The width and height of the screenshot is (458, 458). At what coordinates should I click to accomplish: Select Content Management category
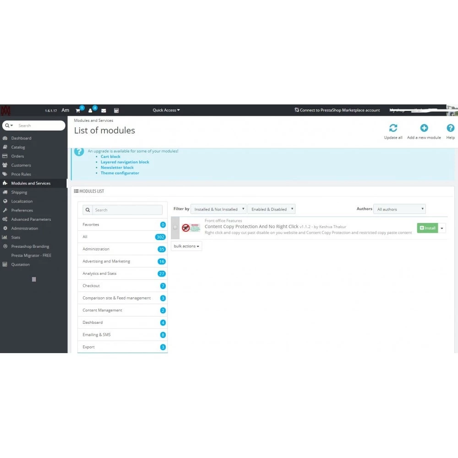(122, 311)
